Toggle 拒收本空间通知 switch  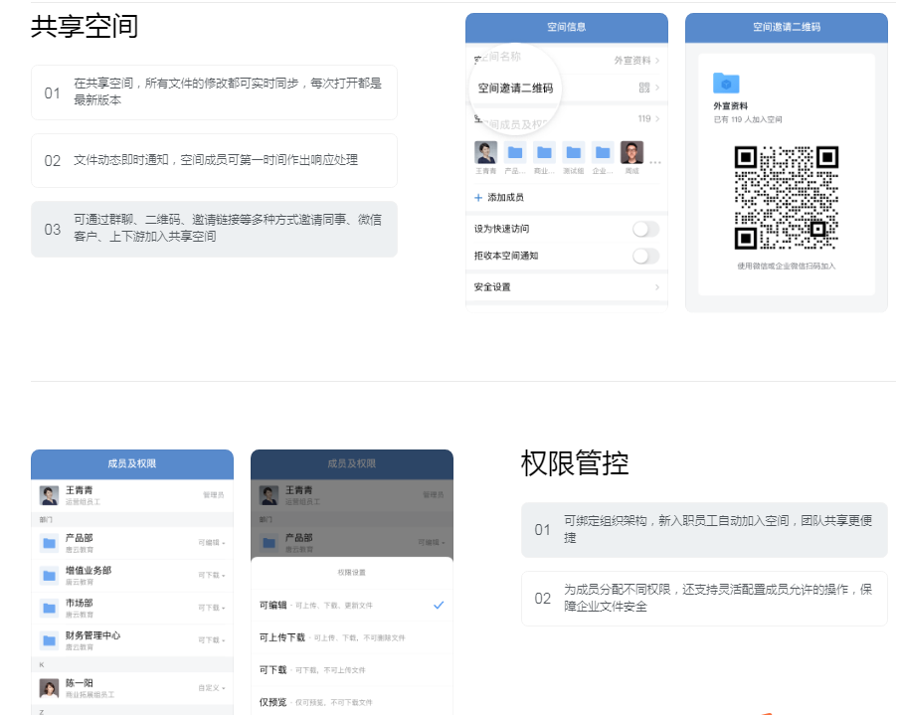tap(645, 256)
